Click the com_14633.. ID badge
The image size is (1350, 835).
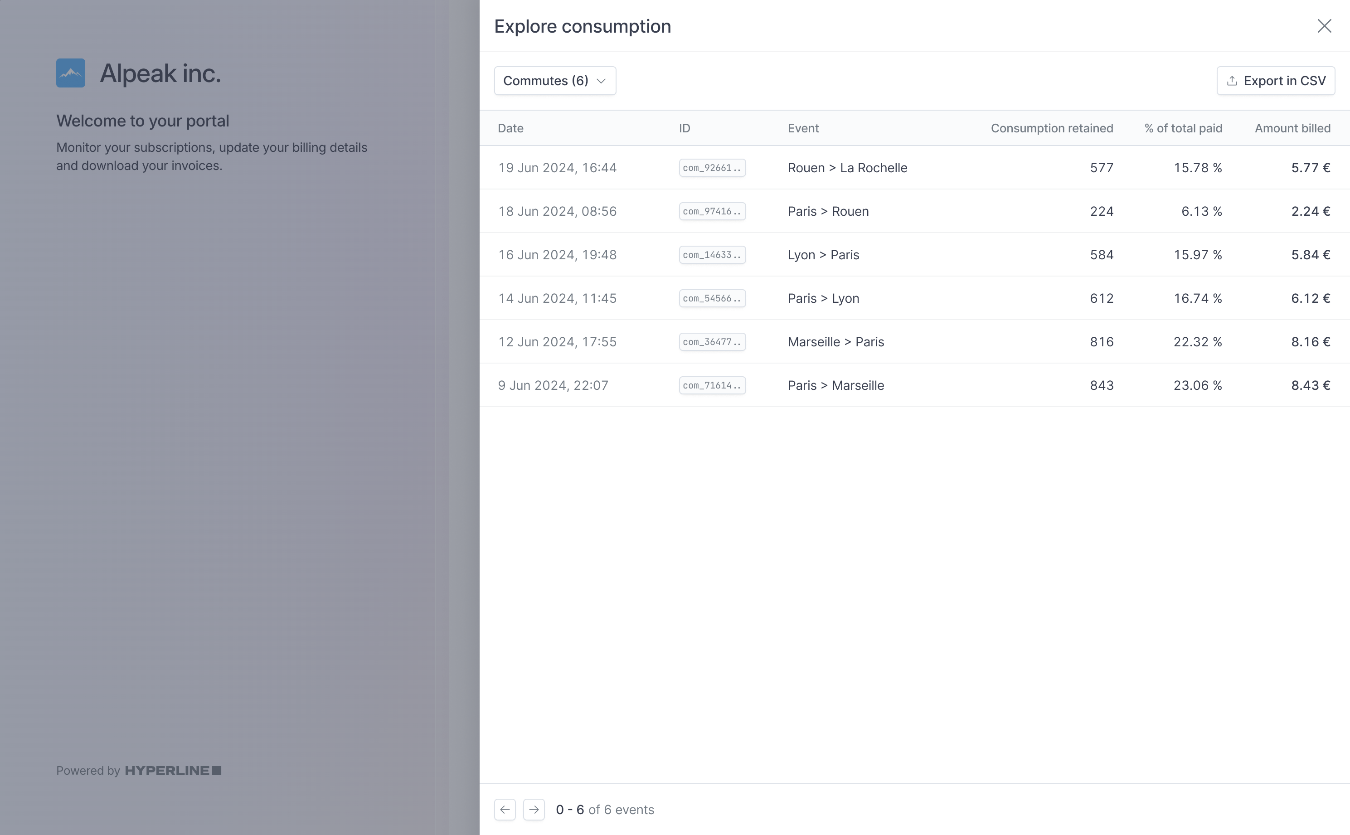click(x=712, y=255)
